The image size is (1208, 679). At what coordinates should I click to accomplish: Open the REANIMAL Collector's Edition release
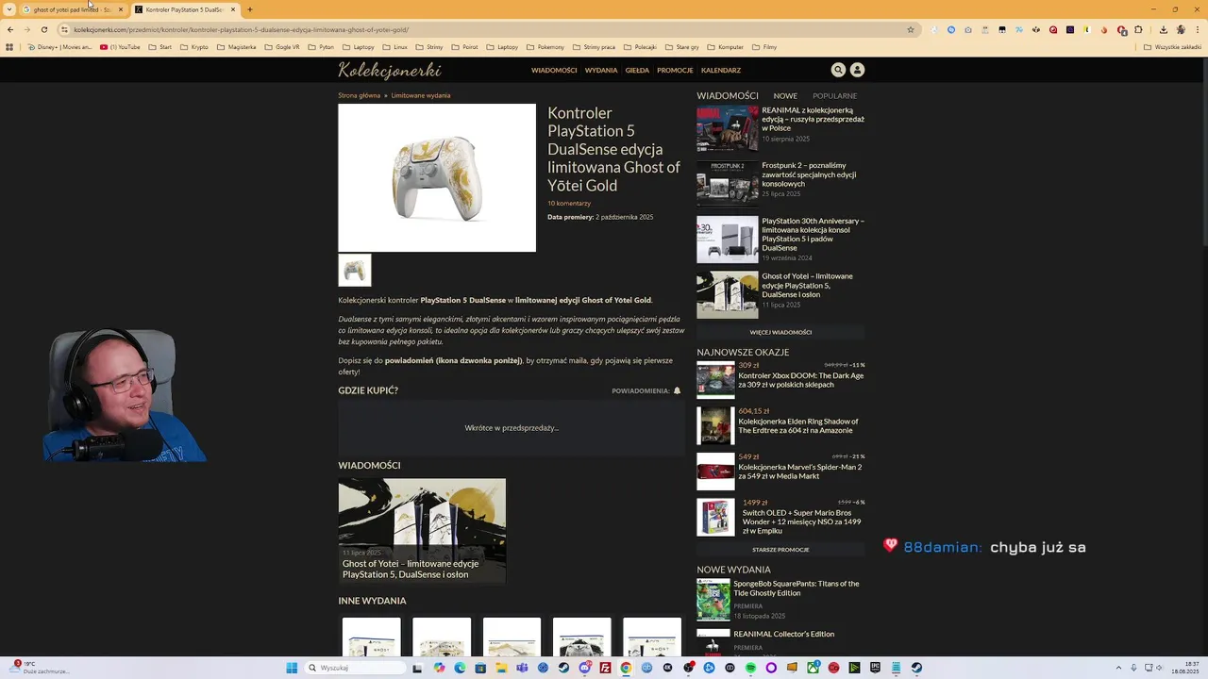coord(783,634)
